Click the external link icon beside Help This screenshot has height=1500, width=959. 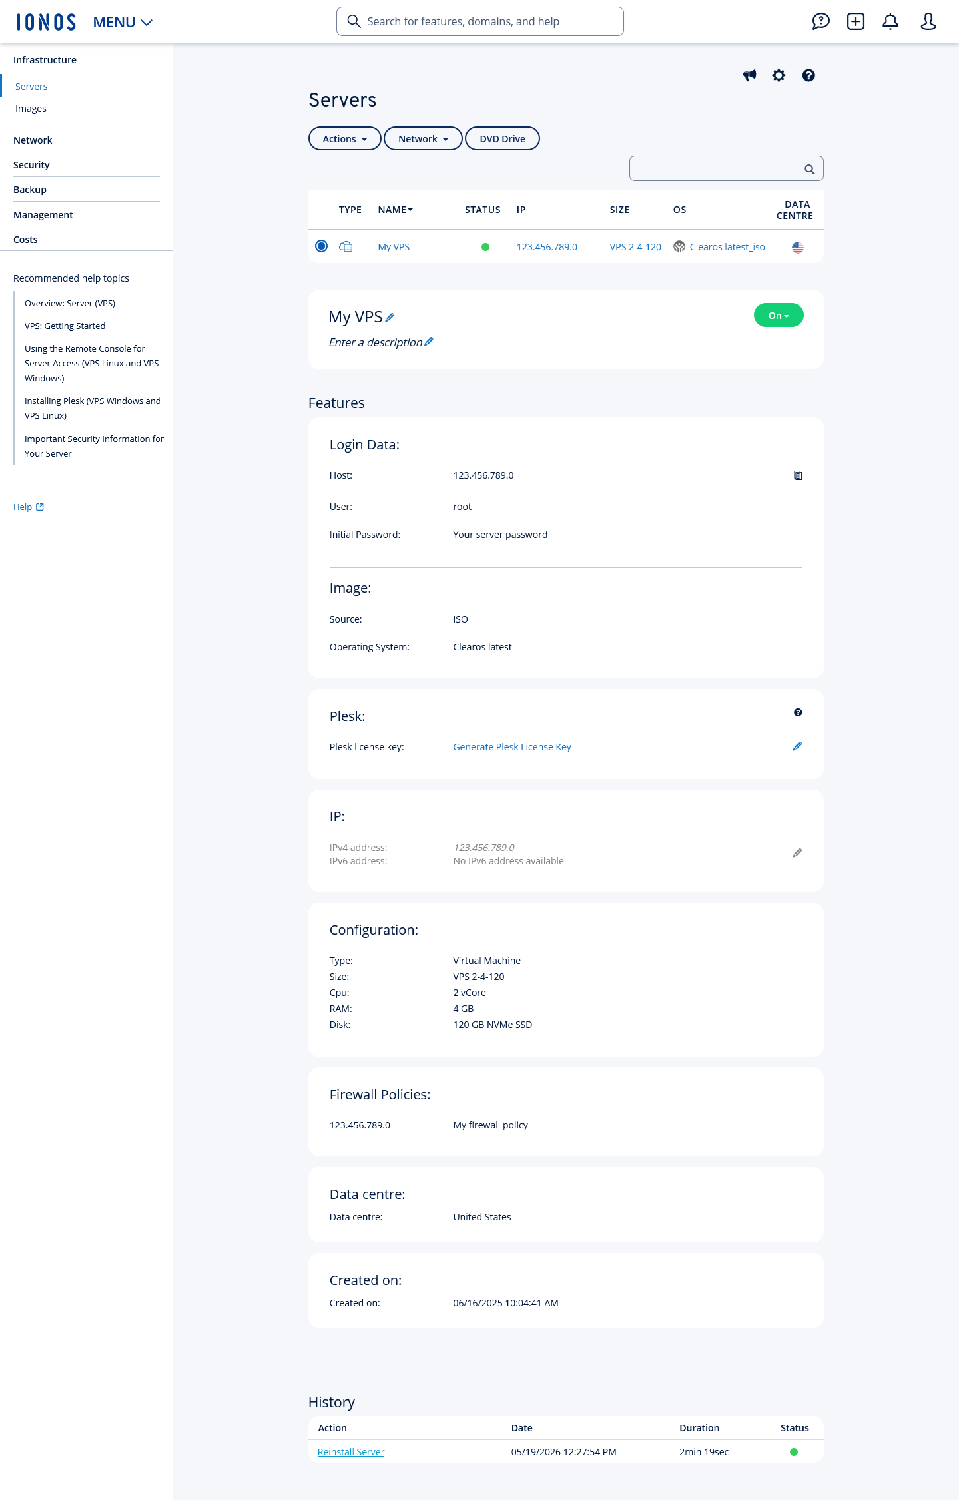click(40, 507)
